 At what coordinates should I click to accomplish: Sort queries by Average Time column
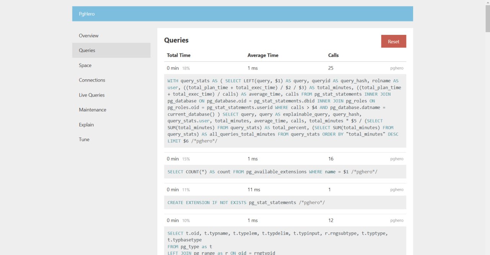[263, 55]
